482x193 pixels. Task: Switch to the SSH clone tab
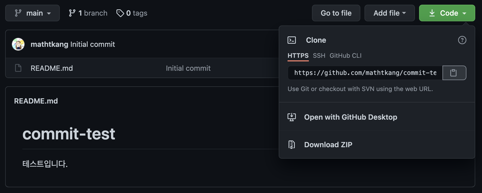click(x=319, y=56)
